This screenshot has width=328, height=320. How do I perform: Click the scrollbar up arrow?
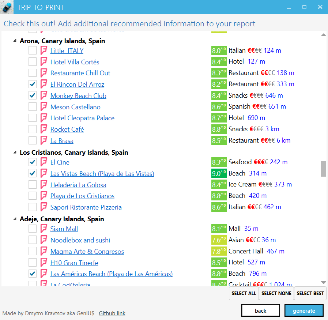click(323, 35)
